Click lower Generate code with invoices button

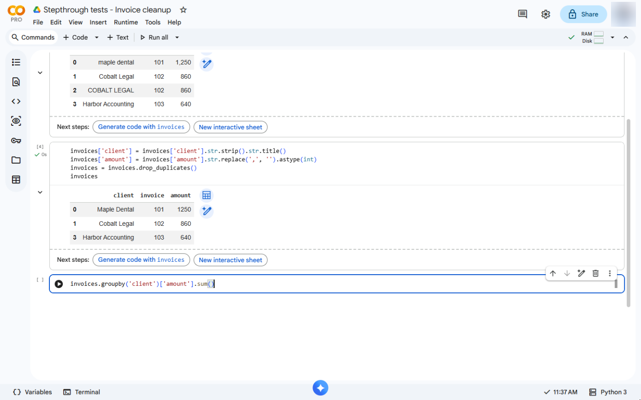click(141, 260)
